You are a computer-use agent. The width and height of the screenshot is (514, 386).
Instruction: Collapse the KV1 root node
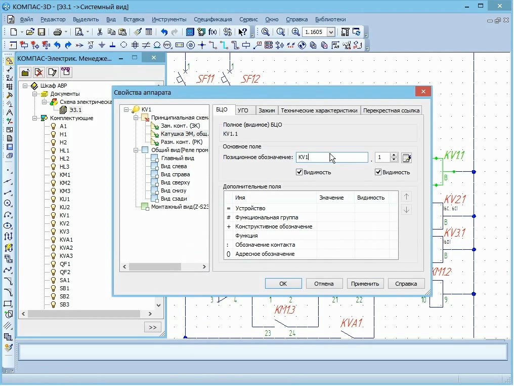[126, 109]
